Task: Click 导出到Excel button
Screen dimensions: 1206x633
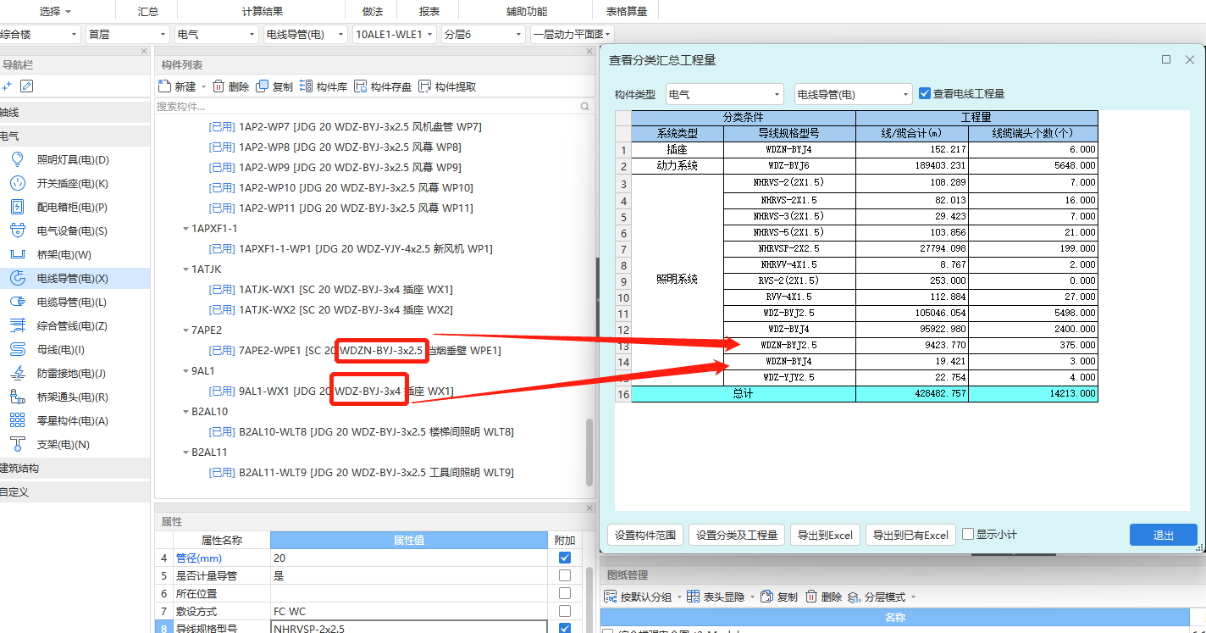Action: tap(826, 535)
